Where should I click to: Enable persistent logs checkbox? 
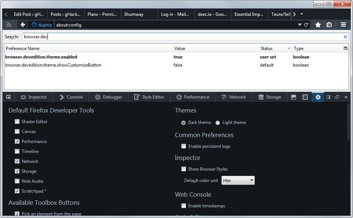(184, 146)
